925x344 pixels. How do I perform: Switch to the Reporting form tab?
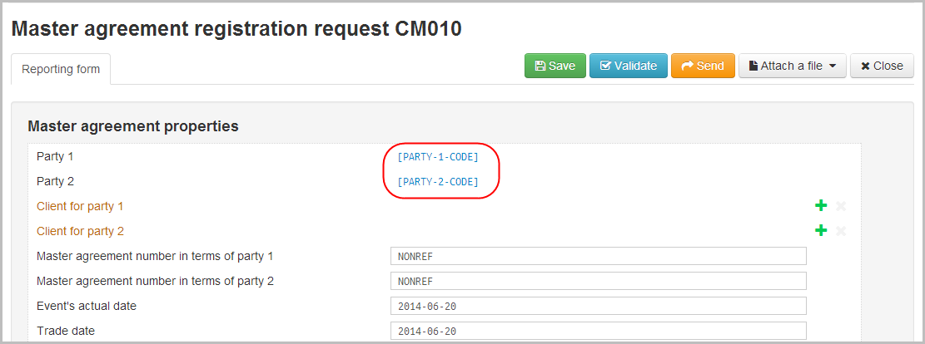click(x=61, y=69)
